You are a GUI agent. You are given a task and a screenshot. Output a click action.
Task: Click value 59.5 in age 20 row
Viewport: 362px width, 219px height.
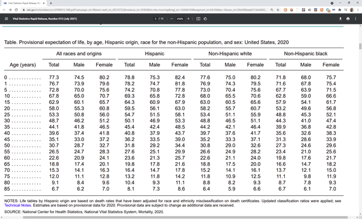pos(129,109)
